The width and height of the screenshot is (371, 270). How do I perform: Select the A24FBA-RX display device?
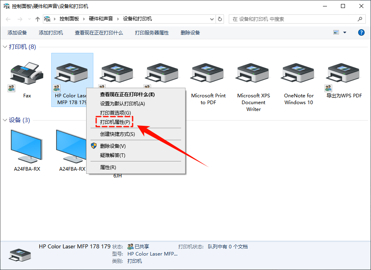(26, 144)
